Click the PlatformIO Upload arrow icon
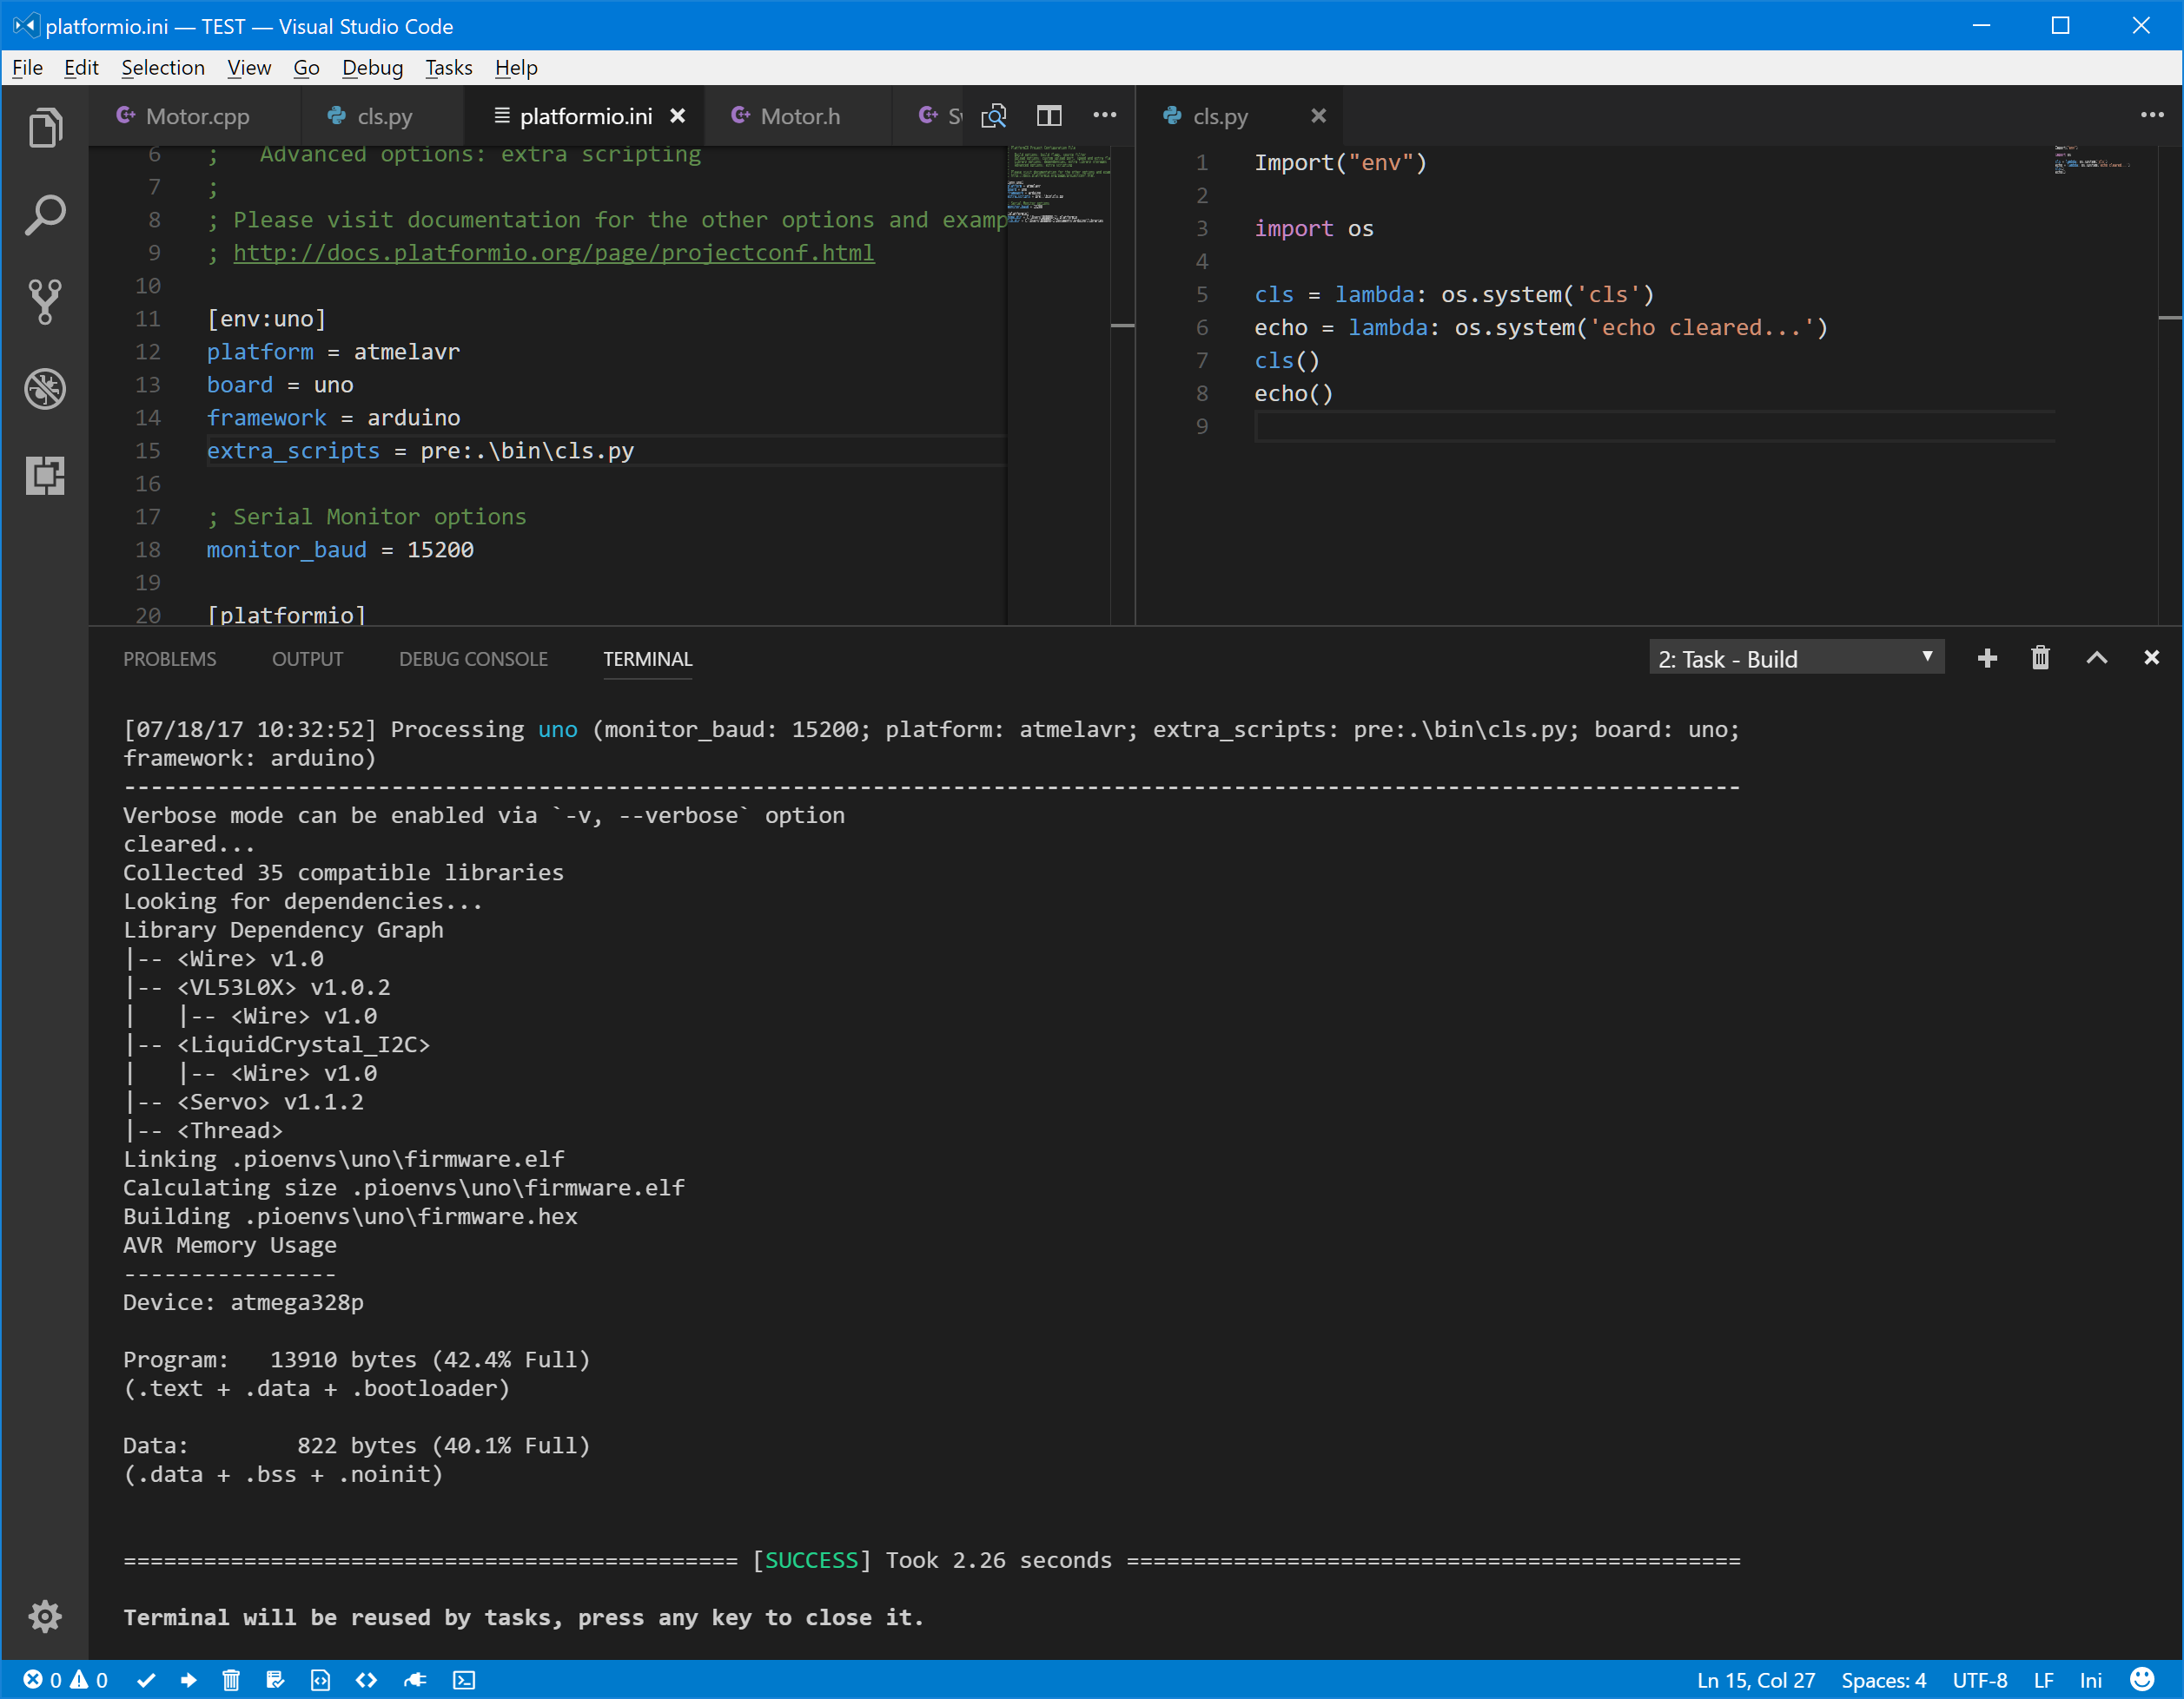Viewport: 2184px width, 1699px height. click(x=189, y=1680)
